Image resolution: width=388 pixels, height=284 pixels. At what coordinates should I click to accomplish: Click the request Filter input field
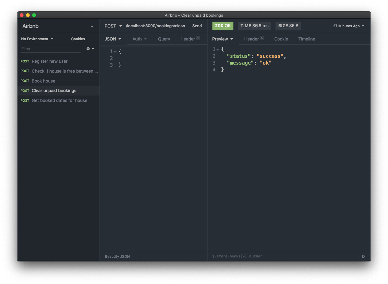(x=50, y=49)
